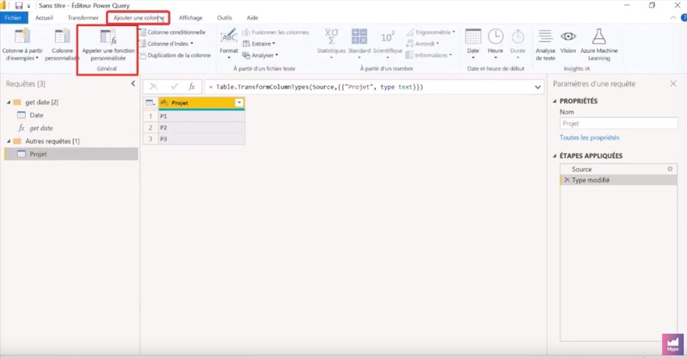
Task: Open Toutes les propriétés link
Action: point(589,137)
